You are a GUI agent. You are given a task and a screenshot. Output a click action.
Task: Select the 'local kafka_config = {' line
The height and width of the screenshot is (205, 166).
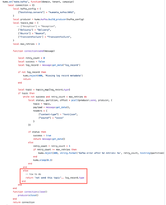pyautogui.click(x=27, y=9)
